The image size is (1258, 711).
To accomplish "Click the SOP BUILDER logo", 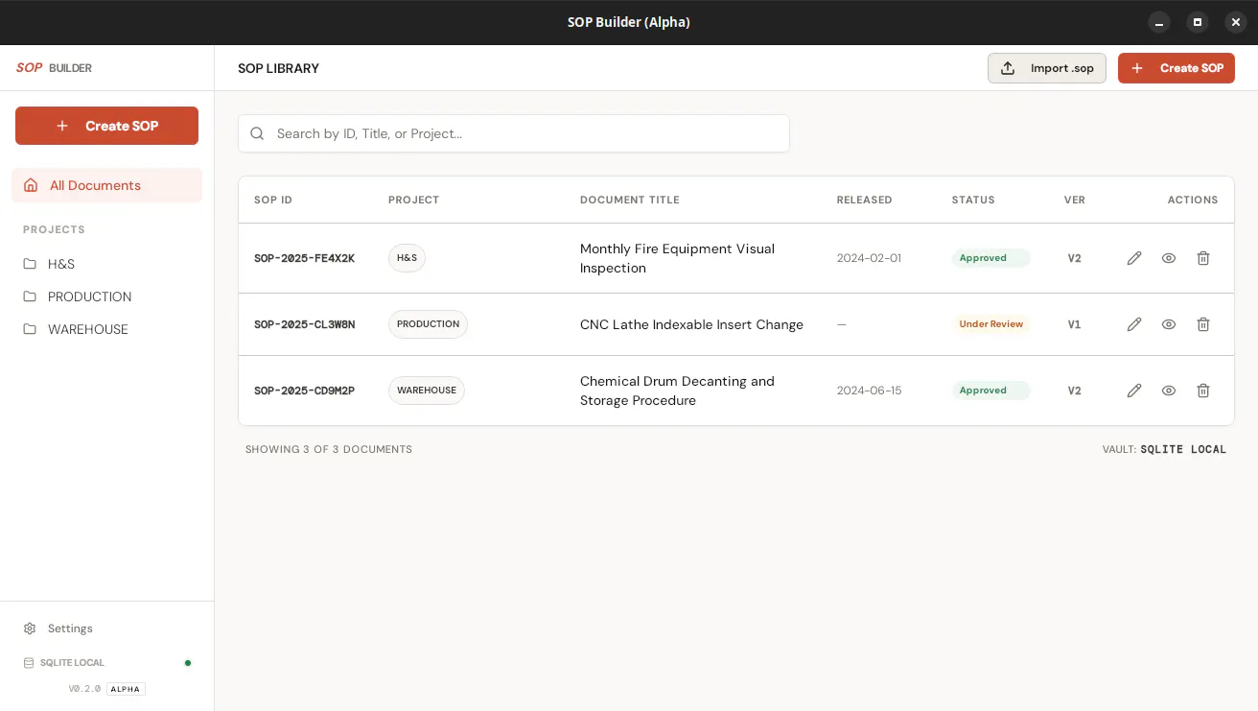I will point(54,68).
